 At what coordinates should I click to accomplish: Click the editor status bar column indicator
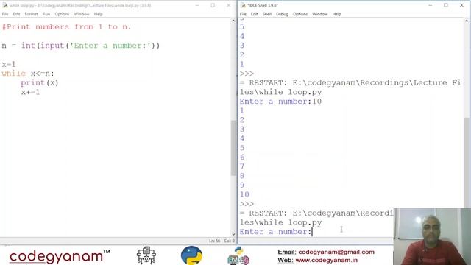point(230,241)
